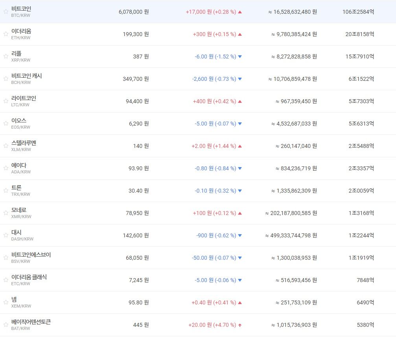Toggle favorite star for 스텔라루멘 XLM/KRW

6,146
